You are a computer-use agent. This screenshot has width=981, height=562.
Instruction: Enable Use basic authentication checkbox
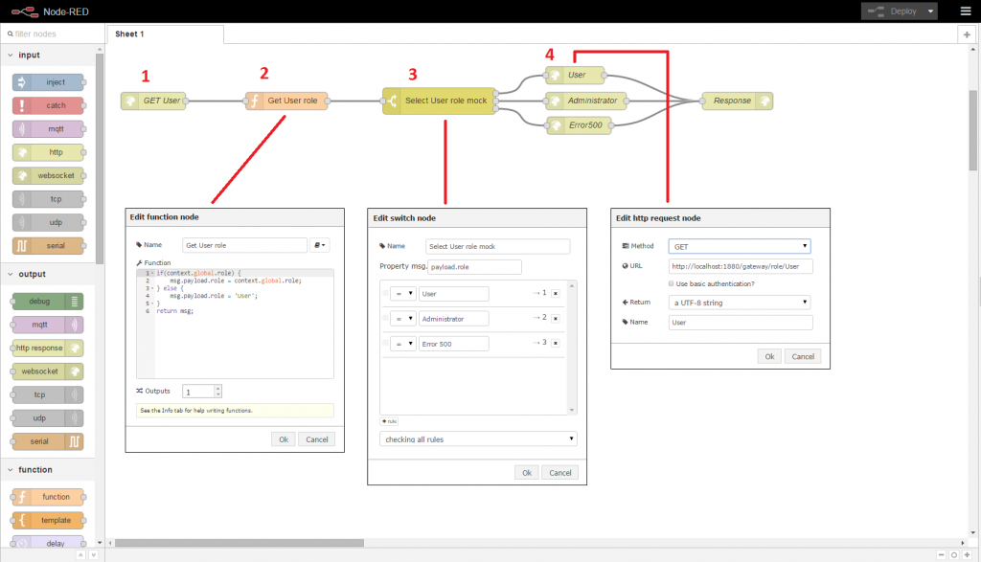click(672, 283)
